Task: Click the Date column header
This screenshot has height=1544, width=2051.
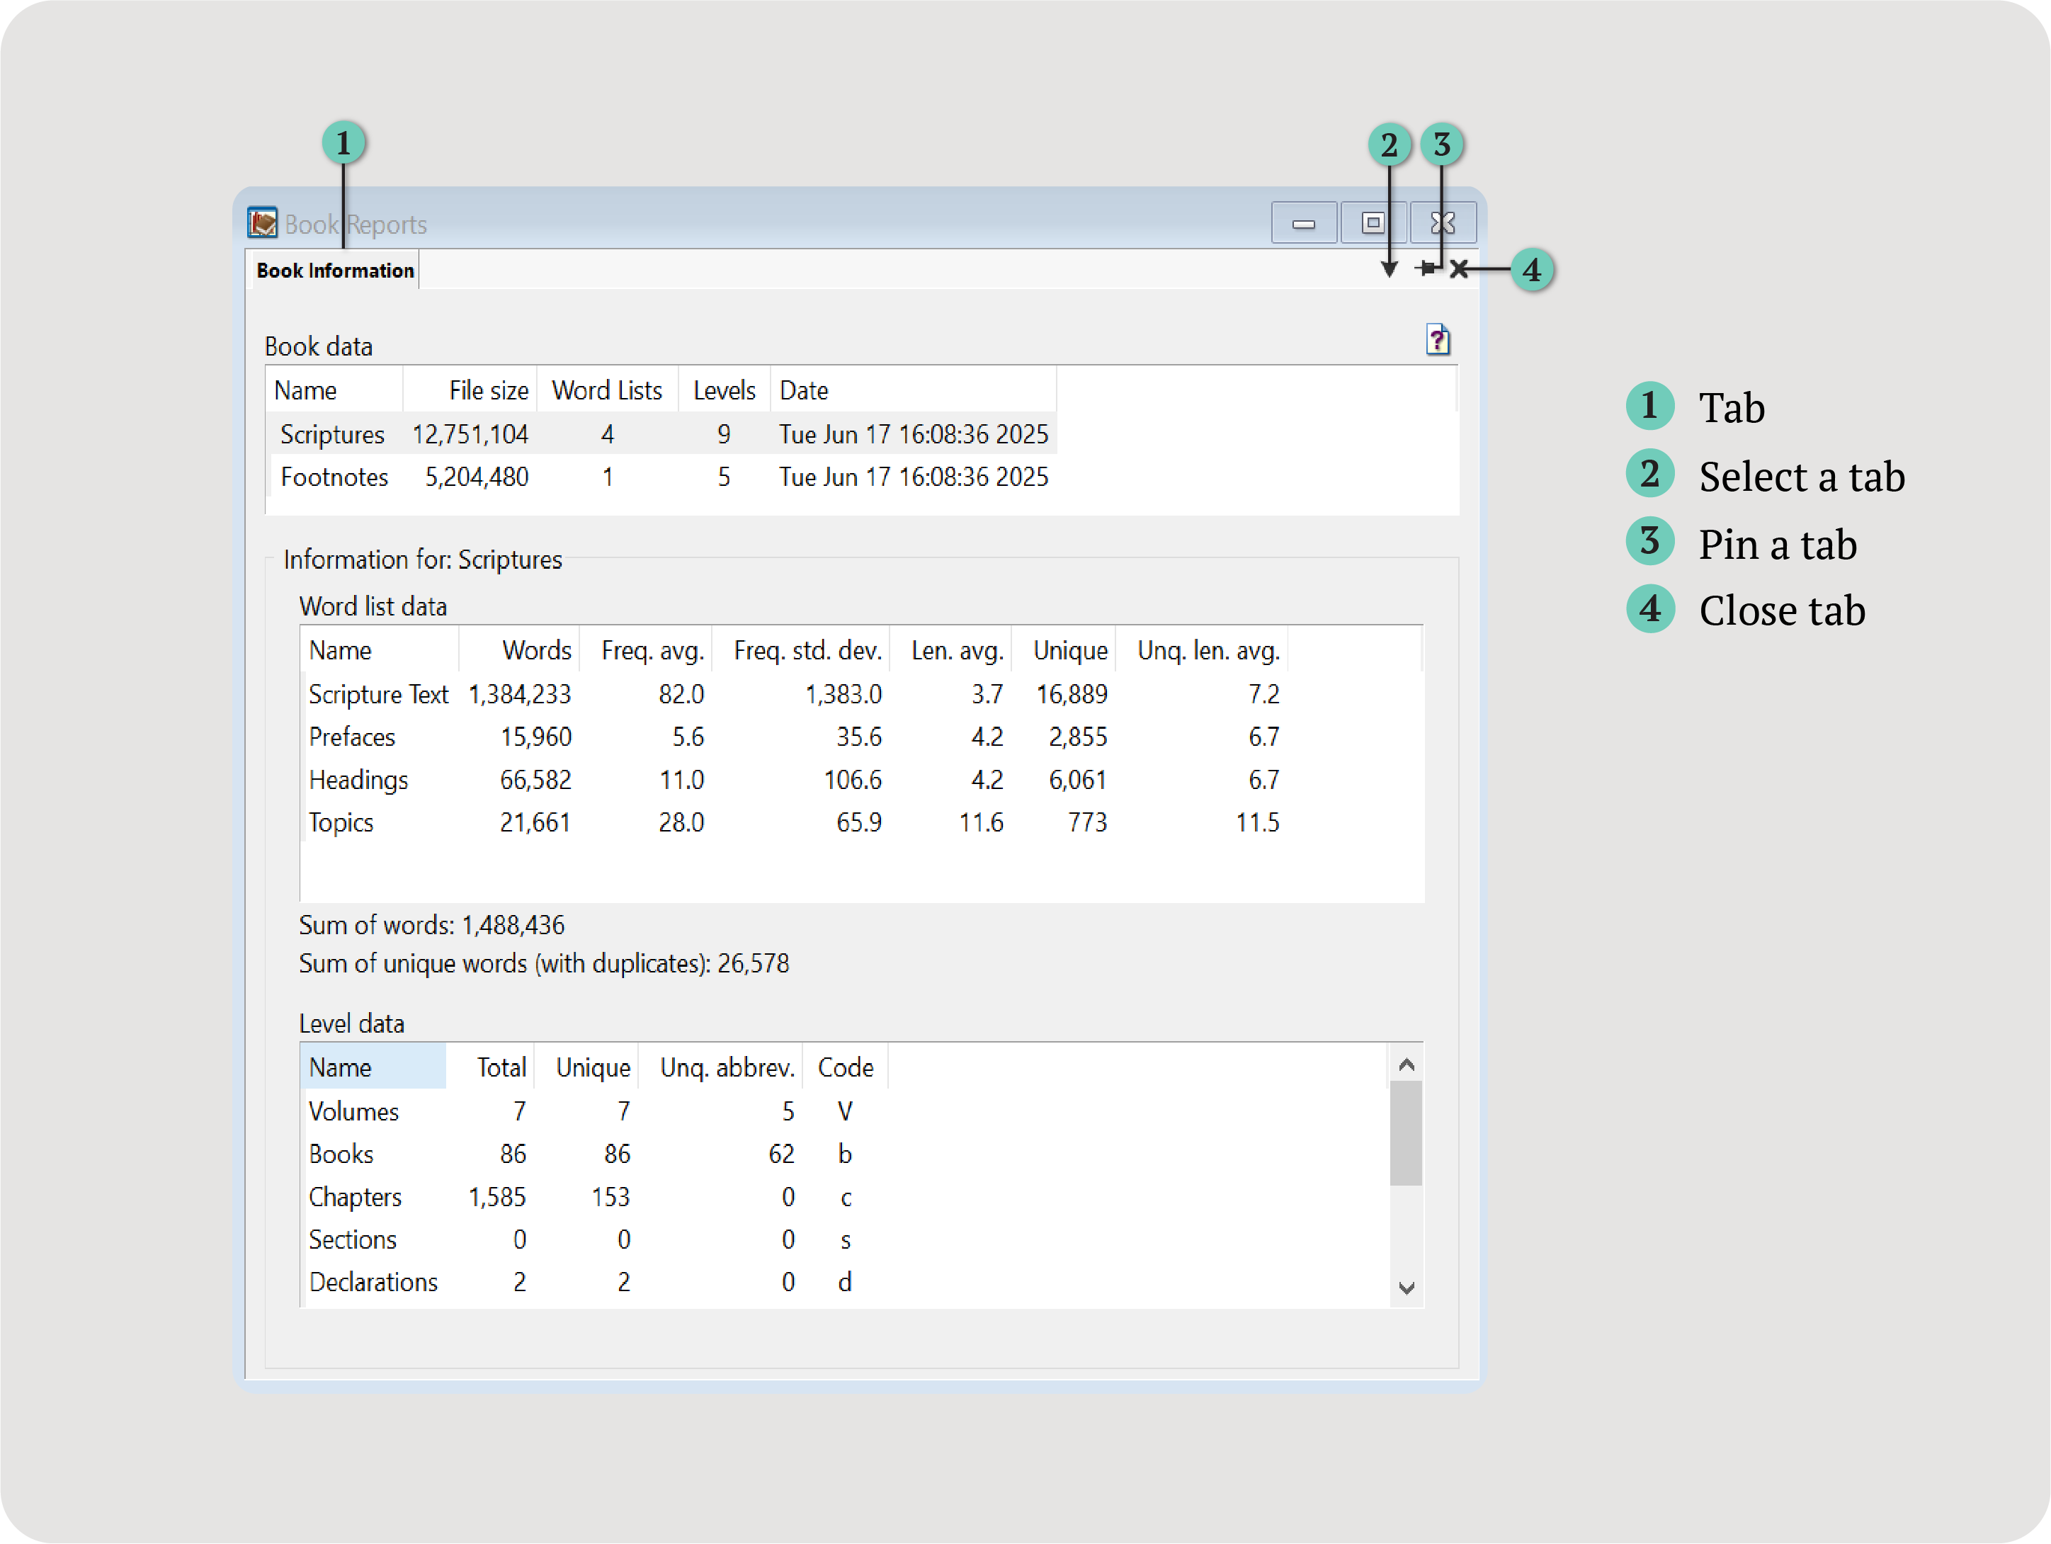Action: click(x=803, y=390)
